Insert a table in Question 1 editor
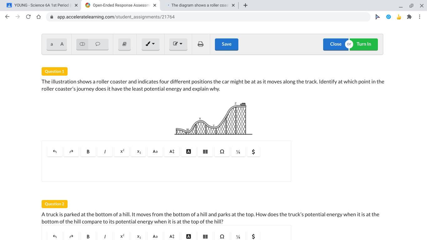Viewport: 427px width, 240px height. [205, 152]
